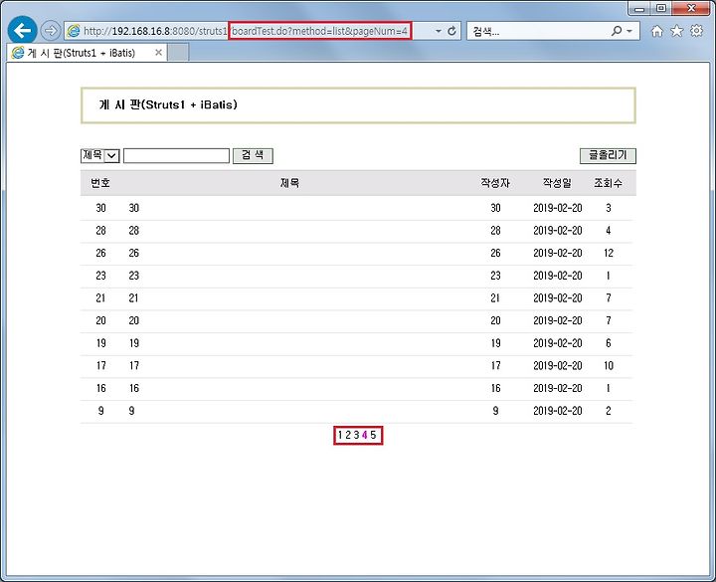Maximize the browser window
Image resolution: width=716 pixels, height=582 pixels.
(660, 8)
